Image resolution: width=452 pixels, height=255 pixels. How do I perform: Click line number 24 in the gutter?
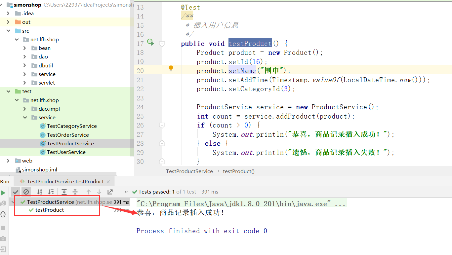coord(140,107)
